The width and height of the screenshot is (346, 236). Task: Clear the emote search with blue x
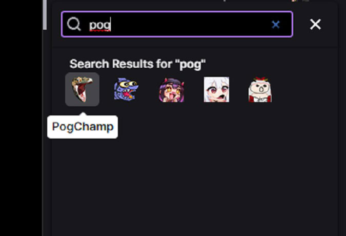pyautogui.click(x=276, y=24)
